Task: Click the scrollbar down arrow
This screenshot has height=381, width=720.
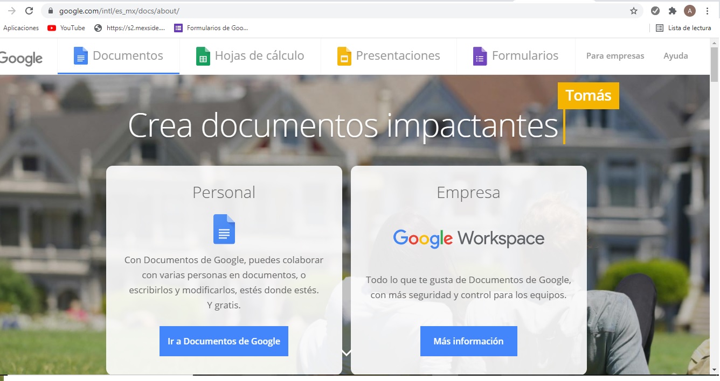Action: point(715,370)
